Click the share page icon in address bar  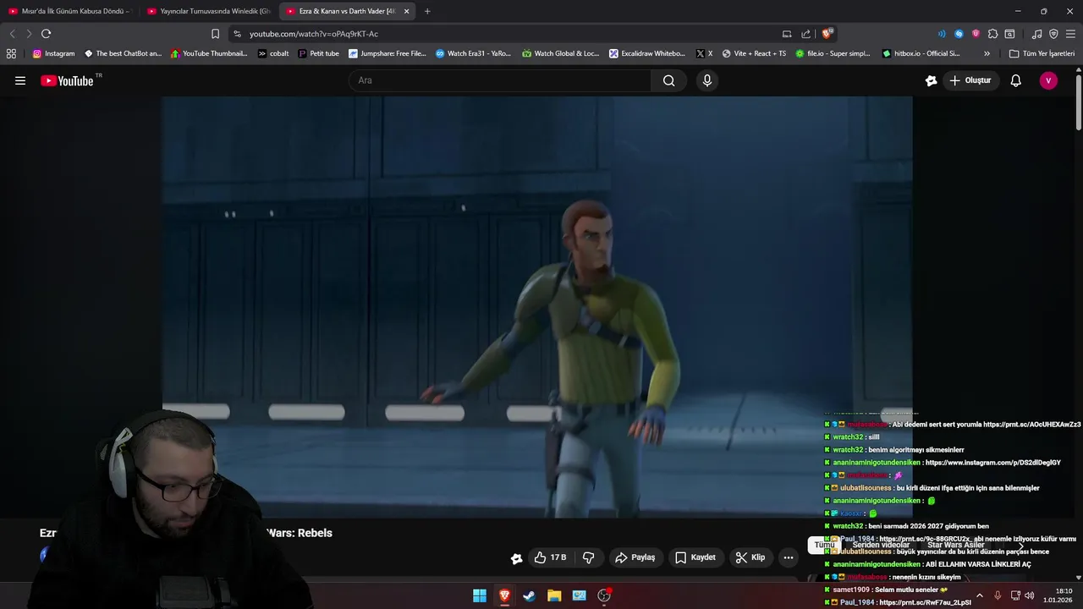tap(806, 34)
